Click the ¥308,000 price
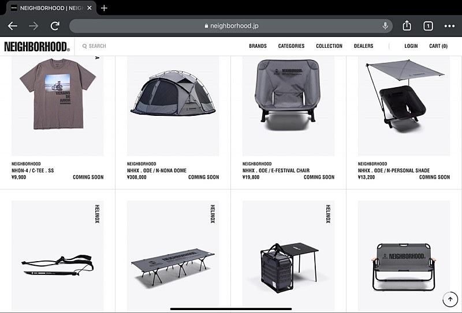The height and width of the screenshot is (313, 462). point(137,177)
